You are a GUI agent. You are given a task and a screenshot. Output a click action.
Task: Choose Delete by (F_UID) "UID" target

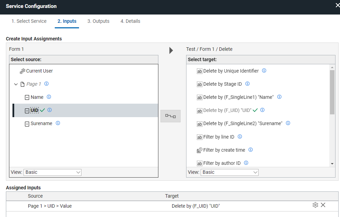pyautogui.click(x=227, y=111)
